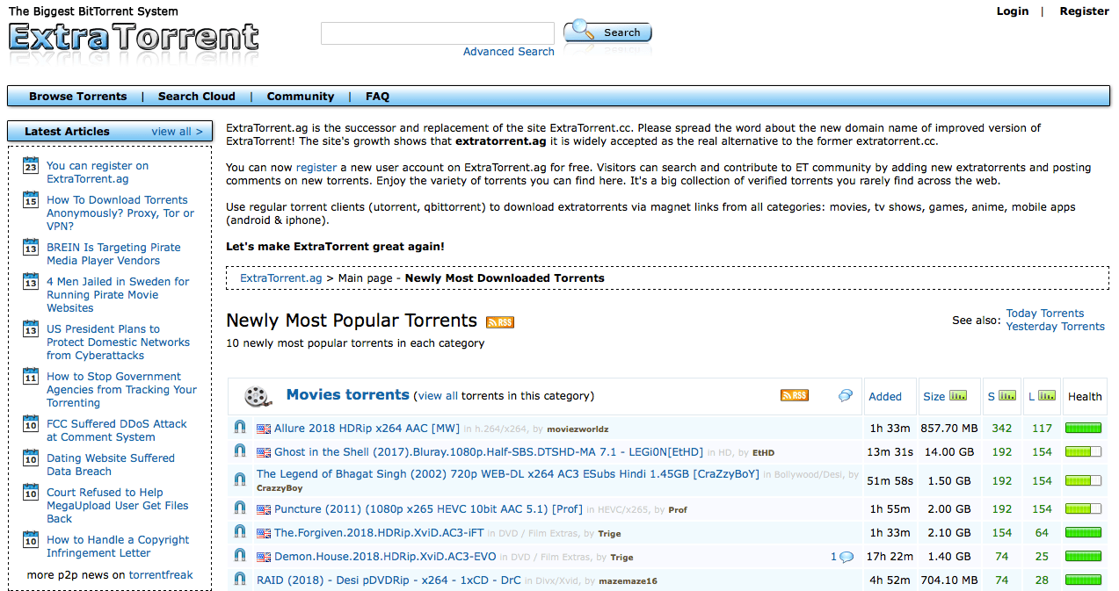Open RAID (2018) Desi pDVDRip torrent
This screenshot has width=1119, height=591.
[x=389, y=580]
